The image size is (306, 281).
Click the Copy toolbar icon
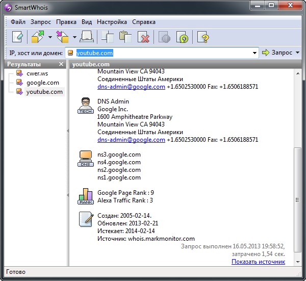pyautogui.click(x=108, y=37)
